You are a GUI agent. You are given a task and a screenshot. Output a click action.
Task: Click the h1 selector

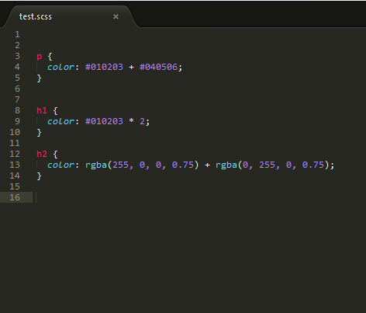pyautogui.click(x=42, y=110)
